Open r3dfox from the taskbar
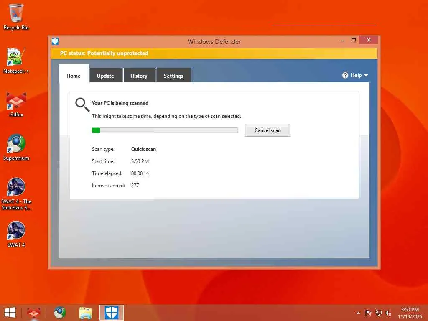Viewport: 428px width, 321px height. (33, 313)
